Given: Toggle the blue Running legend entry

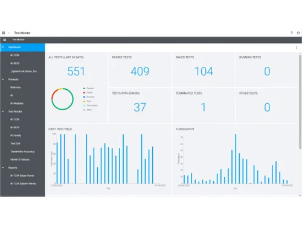Looking at the screenshot, I should pyautogui.click(x=89, y=97).
